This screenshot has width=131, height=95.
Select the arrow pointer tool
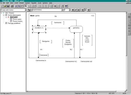tap(26, 6)
